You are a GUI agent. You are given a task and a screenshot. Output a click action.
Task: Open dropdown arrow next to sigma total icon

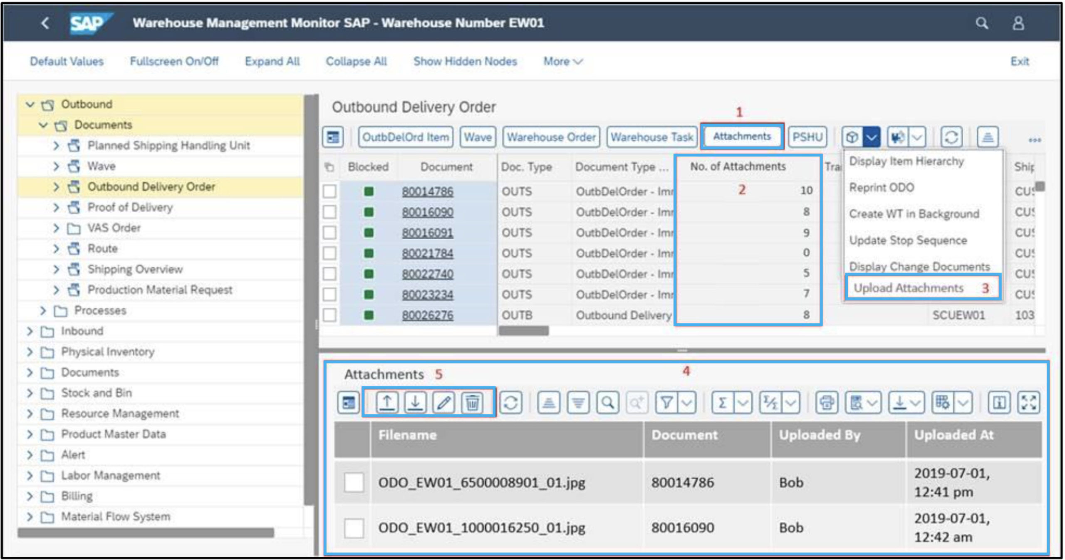pyautogui.click(x=743, y=402)
